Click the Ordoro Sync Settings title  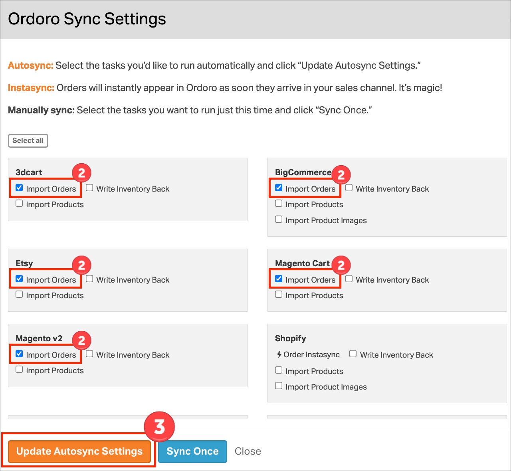[87, 19]
